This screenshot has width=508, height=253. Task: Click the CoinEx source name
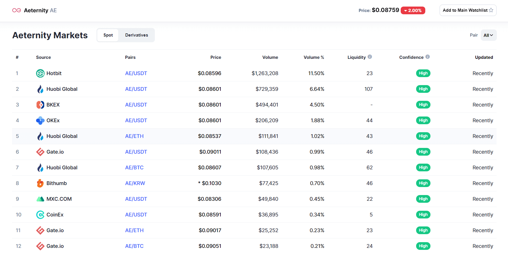pyautogui.click(x=55, y=215)
